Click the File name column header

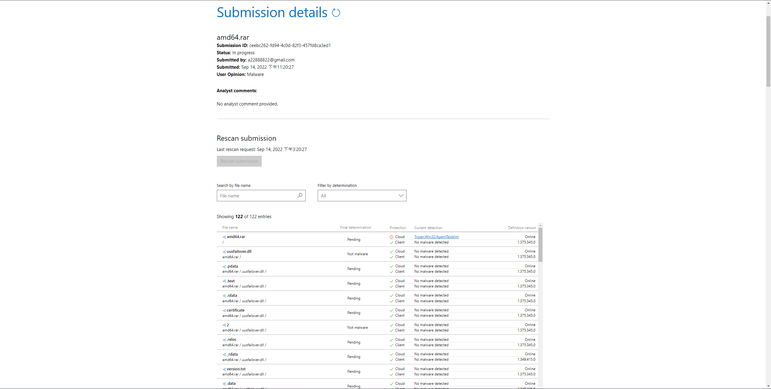coord(230,227)
